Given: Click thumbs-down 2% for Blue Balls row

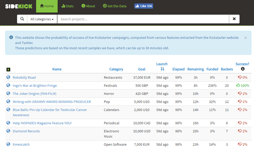Looking at the screenshot, I should pyautogui.click(x=243, y=110).
